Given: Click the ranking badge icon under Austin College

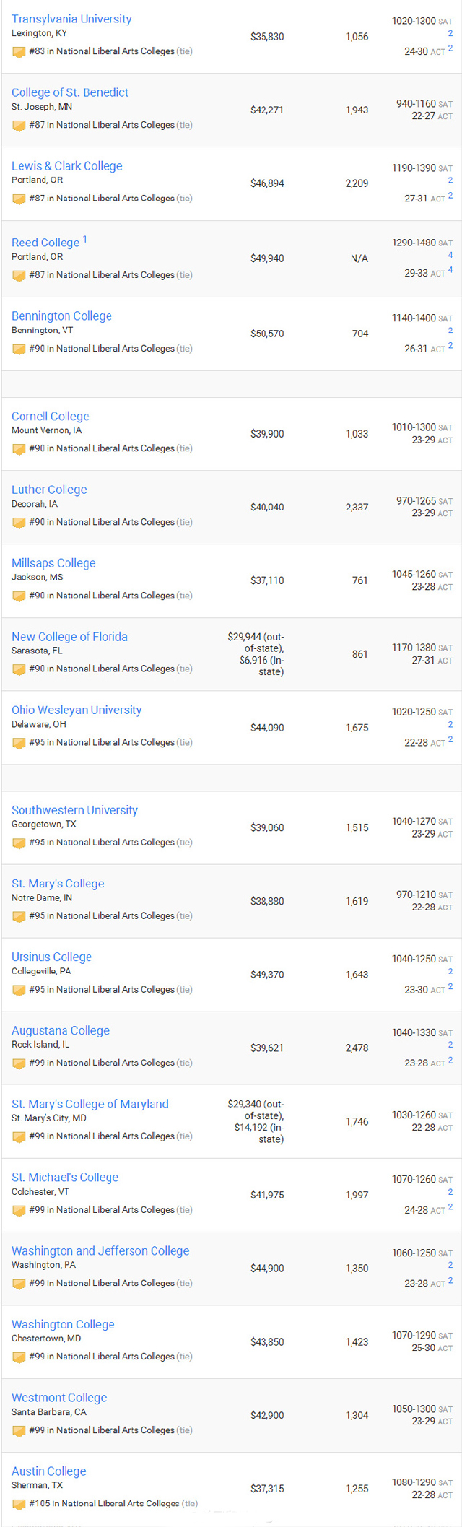Looking at the screenshot, I should (x=19, y=1505).
